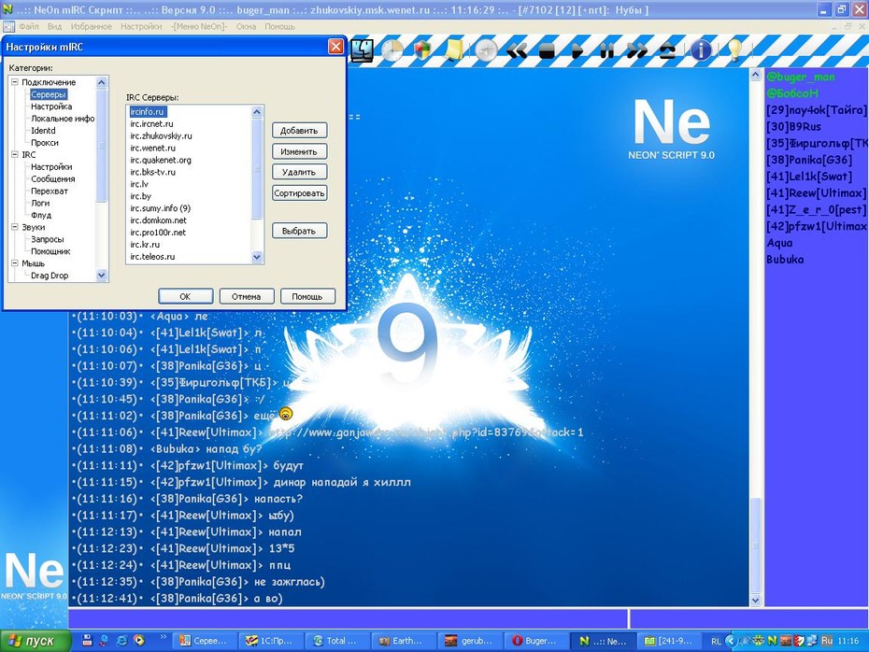Click the Сортировать button
This screenshot has height=652, width=869.
pos(299,193)
